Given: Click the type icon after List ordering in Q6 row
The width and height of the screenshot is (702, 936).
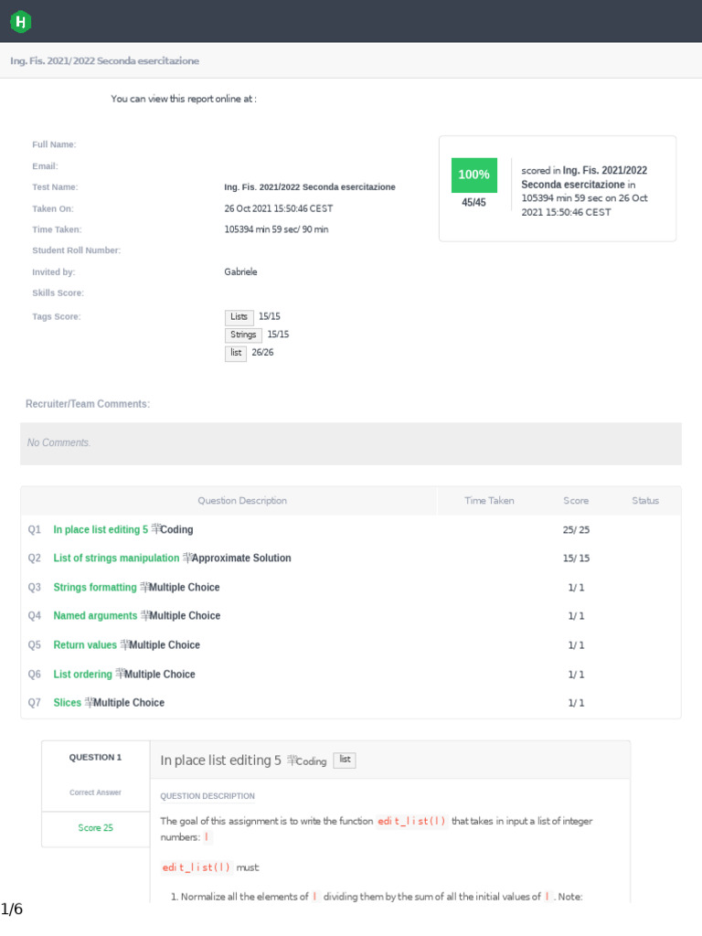Looking at the screenshot, I should coord(120,674).
